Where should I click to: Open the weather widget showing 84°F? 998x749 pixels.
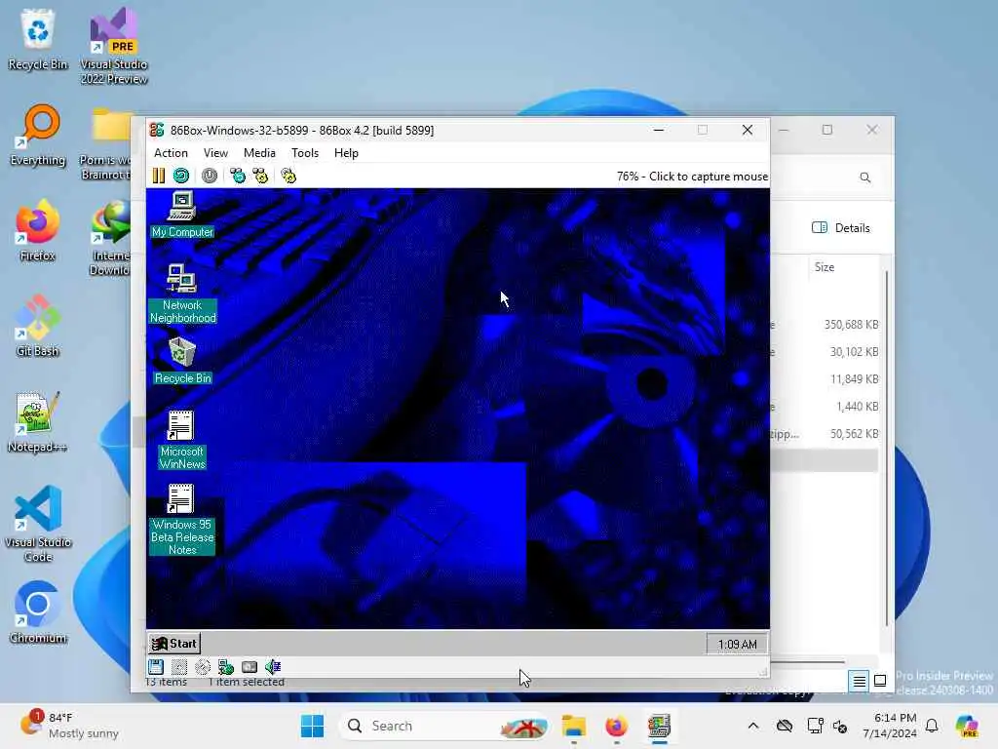(x=69, y=726)
